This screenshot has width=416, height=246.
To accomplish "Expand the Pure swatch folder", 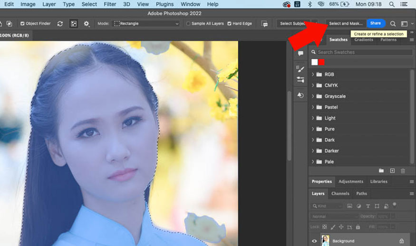I will pos(313,129).
